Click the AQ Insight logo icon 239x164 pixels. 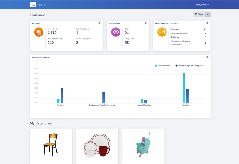coord(33,4)
